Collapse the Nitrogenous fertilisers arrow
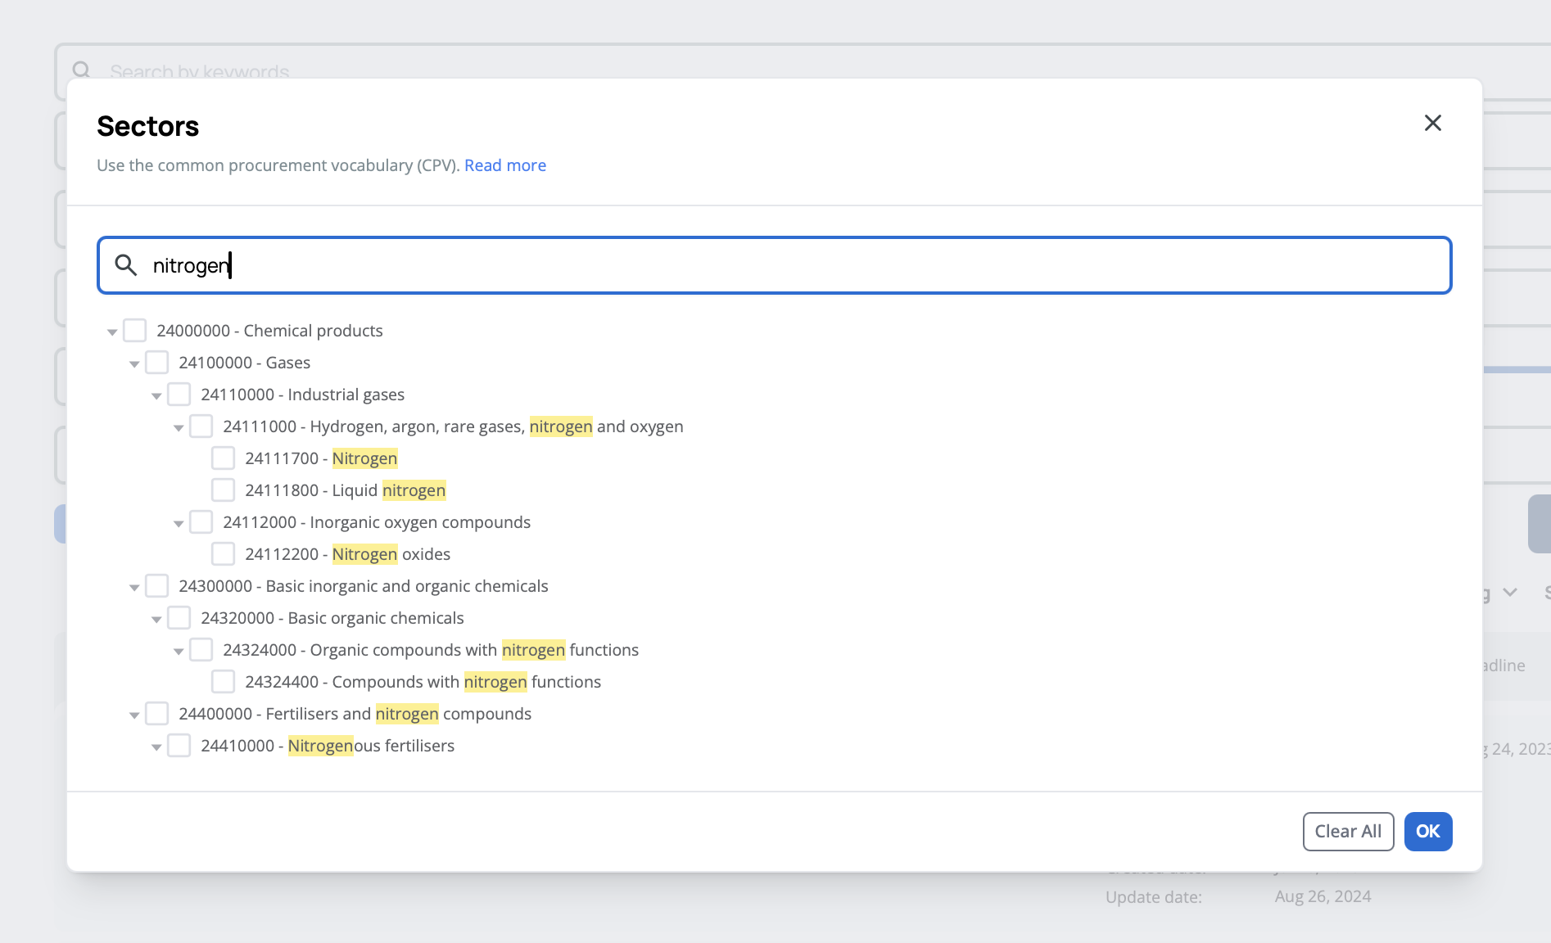The height and width of the screenshot is (943, 1551). click(156, 747)
